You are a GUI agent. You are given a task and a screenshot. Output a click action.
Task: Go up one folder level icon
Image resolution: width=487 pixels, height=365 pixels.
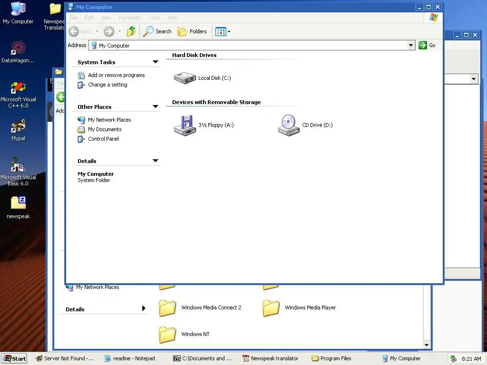(x=131, y=31)
